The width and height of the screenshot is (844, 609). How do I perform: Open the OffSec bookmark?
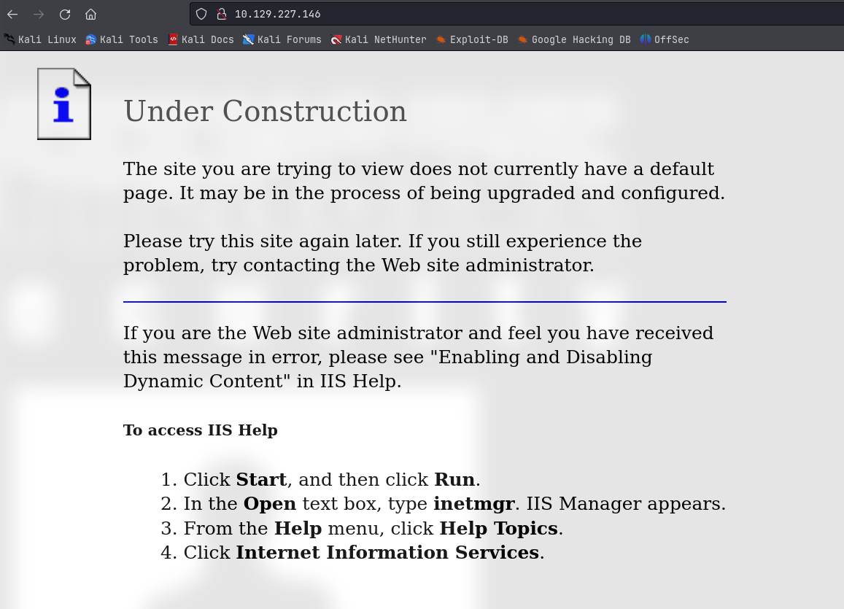(665, 39)
